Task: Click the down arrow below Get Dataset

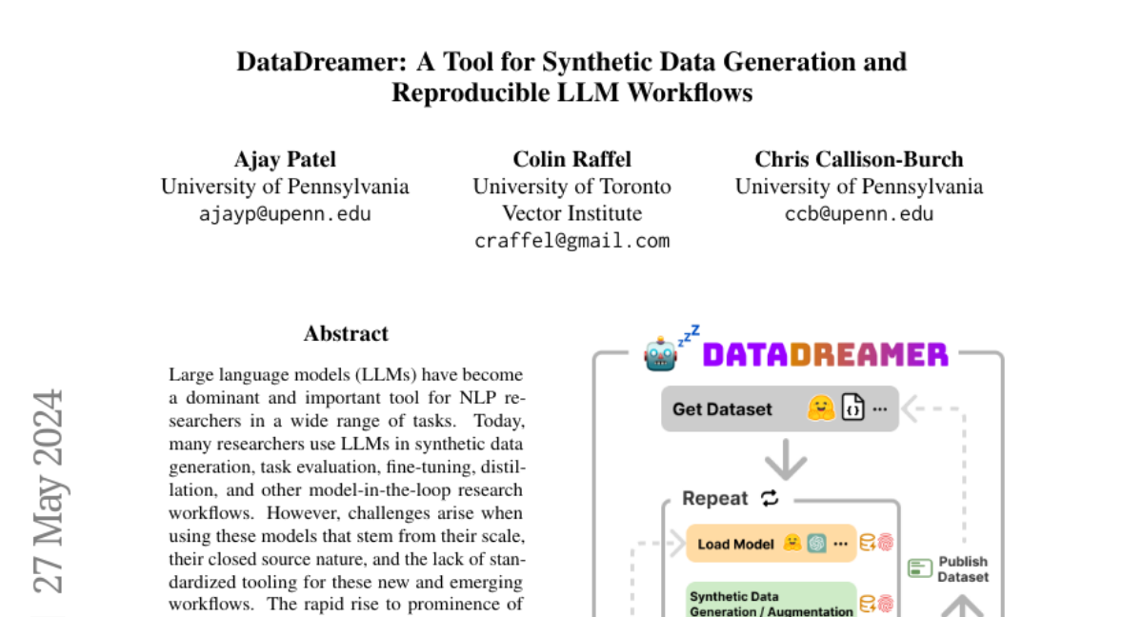Action: (x=786, y=463)
